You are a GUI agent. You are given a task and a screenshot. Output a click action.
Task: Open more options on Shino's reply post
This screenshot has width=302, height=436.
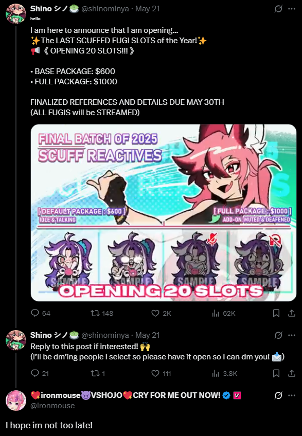pyautogui.click(x=291, y=335)
